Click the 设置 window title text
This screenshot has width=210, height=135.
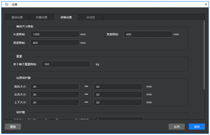15,4
